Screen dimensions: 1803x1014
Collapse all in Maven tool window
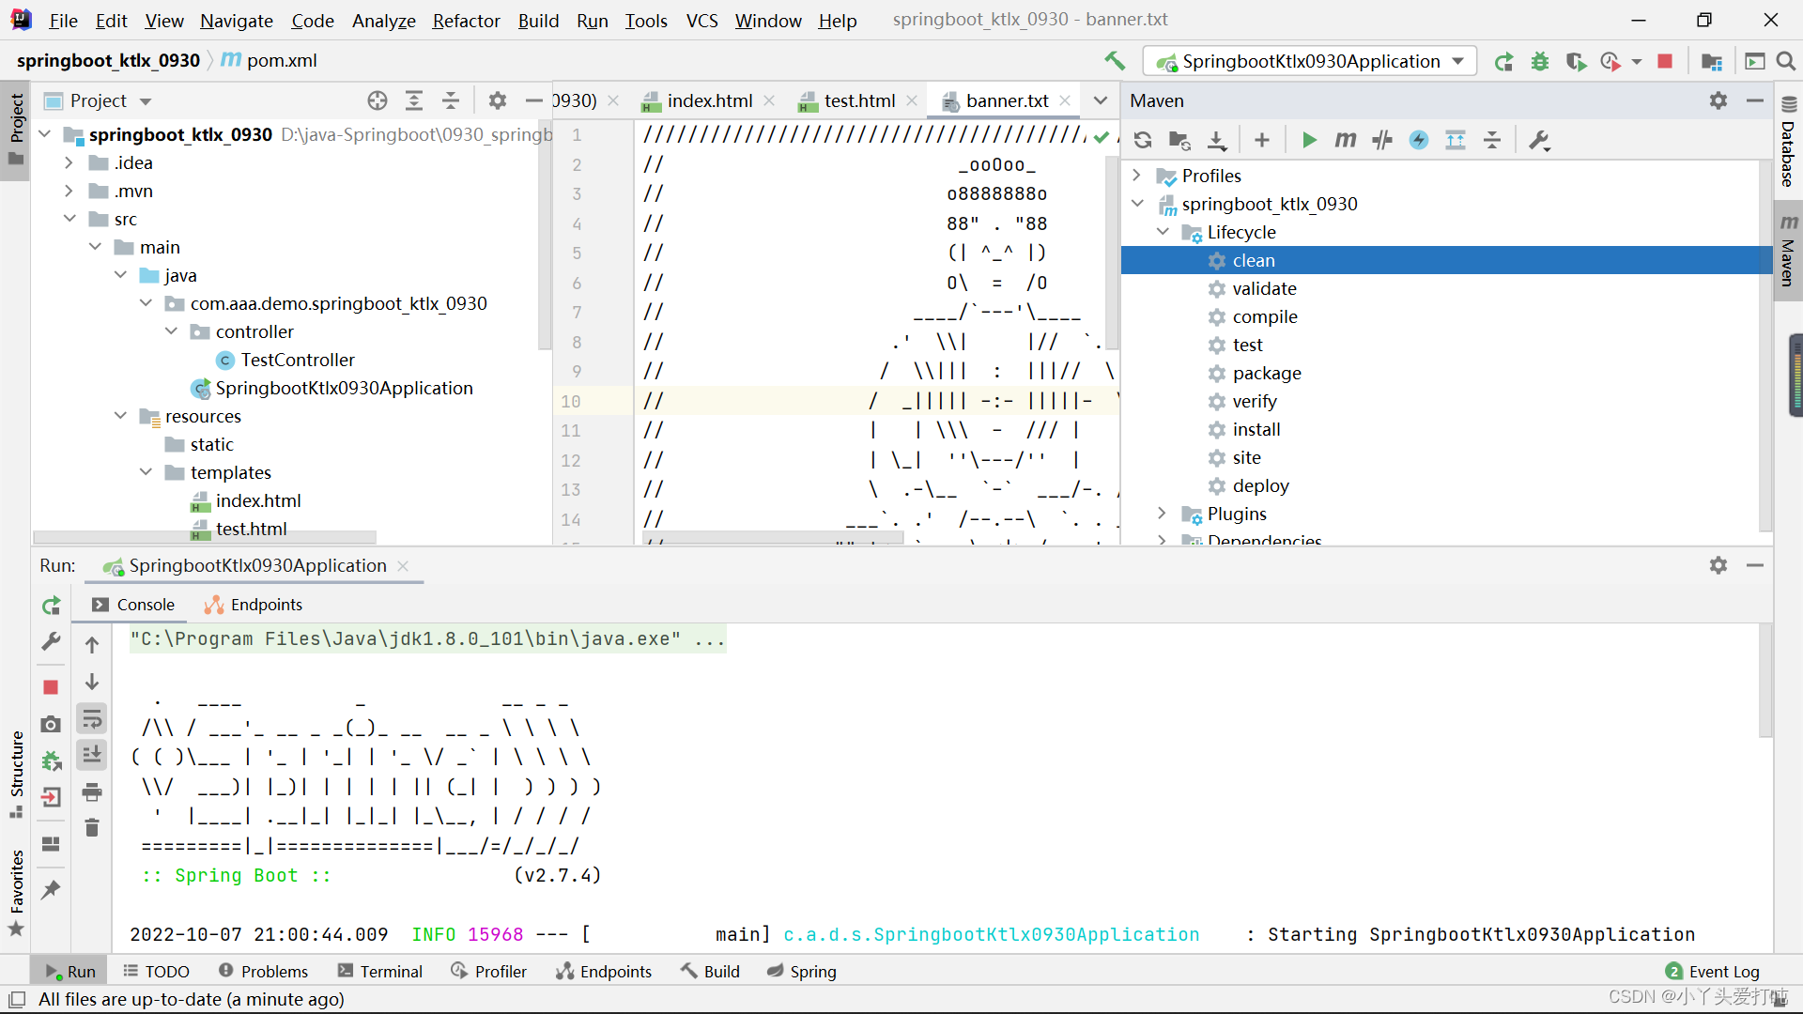(x=1492, y=140)
